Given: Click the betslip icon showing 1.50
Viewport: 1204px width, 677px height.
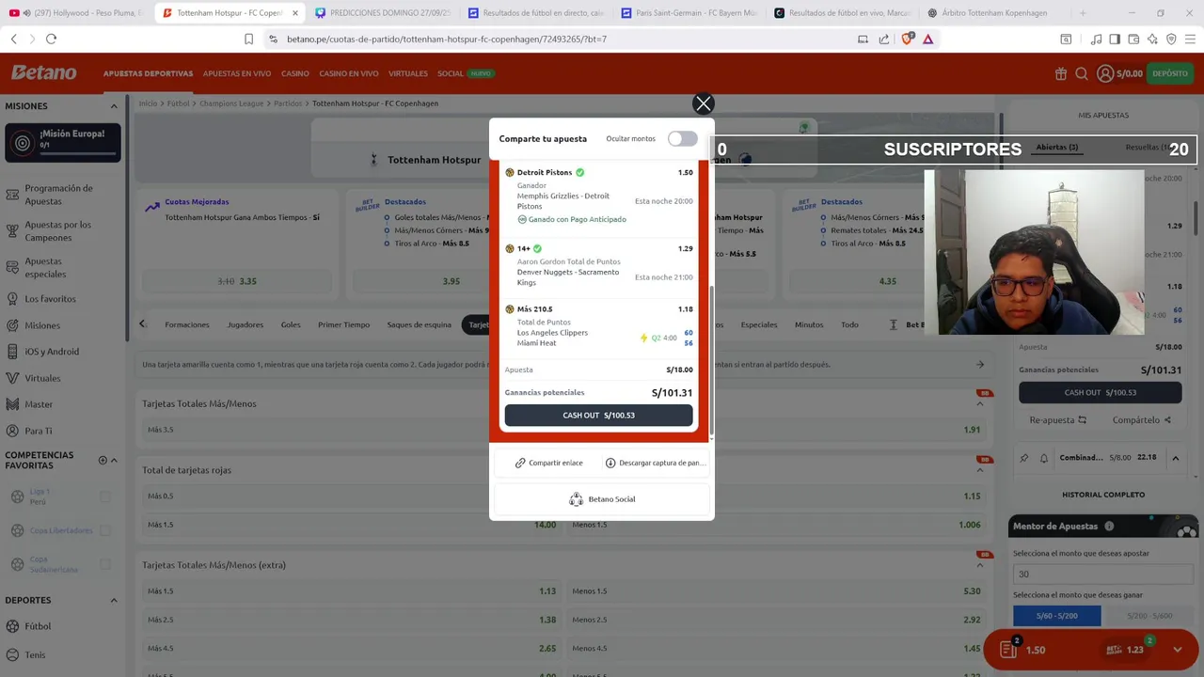Looking at the screenshot, I should point(1009,649).
